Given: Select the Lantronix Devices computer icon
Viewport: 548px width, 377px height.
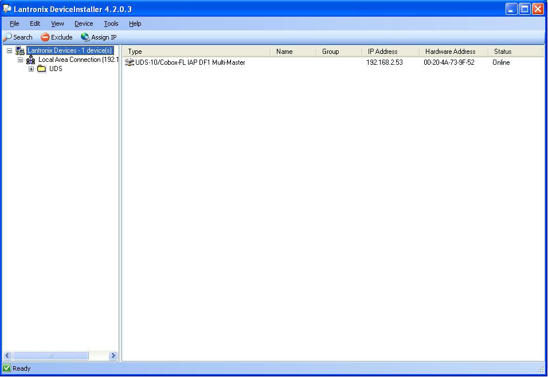Looking at the screenshot, I should tap(20, 50).
